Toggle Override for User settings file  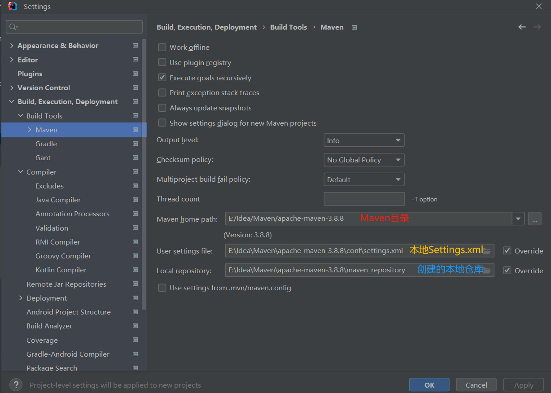pos(507,251)
